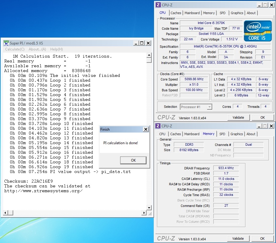Click the Super PI app icon in title bar
Image resolution: width=276 pixels, height=243 pixels.
click(6, 43)
